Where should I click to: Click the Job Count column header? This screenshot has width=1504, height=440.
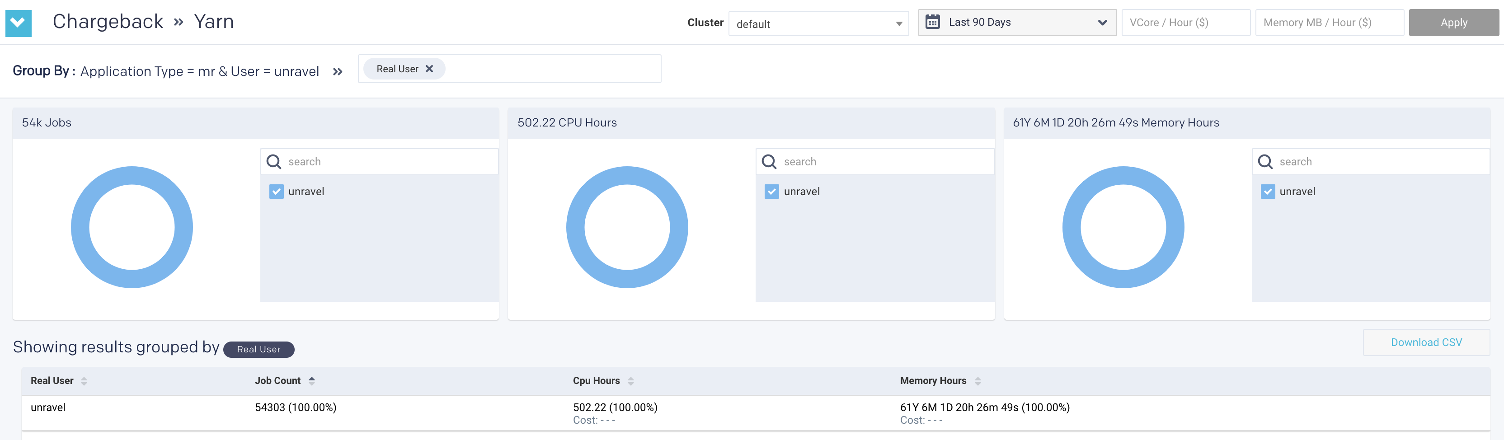pos(278,380)
